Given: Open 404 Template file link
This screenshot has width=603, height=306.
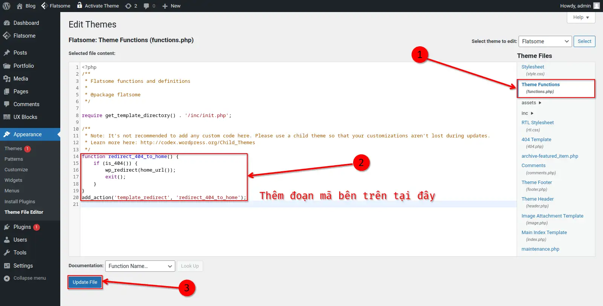Looking at the screenshot, I should (536, 140).
